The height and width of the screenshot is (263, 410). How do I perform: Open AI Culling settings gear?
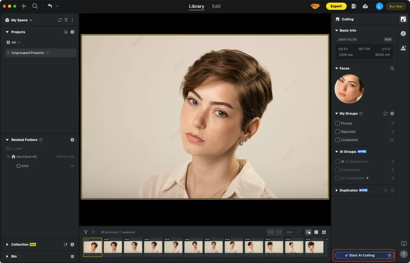point(389,255)
